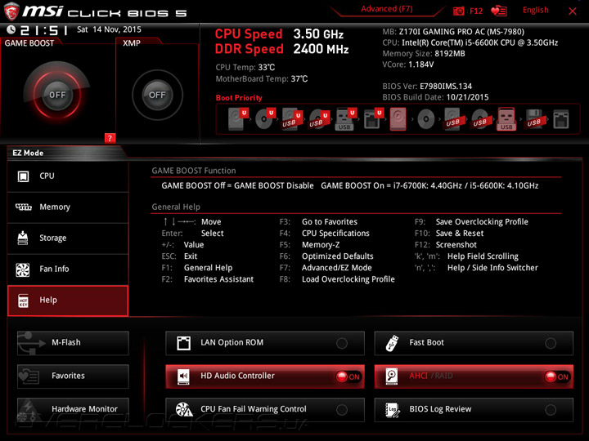Image resolution: width=589 pixels, height=441 pixels.
Task: Switch the AHCI / RAID toggle
Action: [x=474, y=376]
